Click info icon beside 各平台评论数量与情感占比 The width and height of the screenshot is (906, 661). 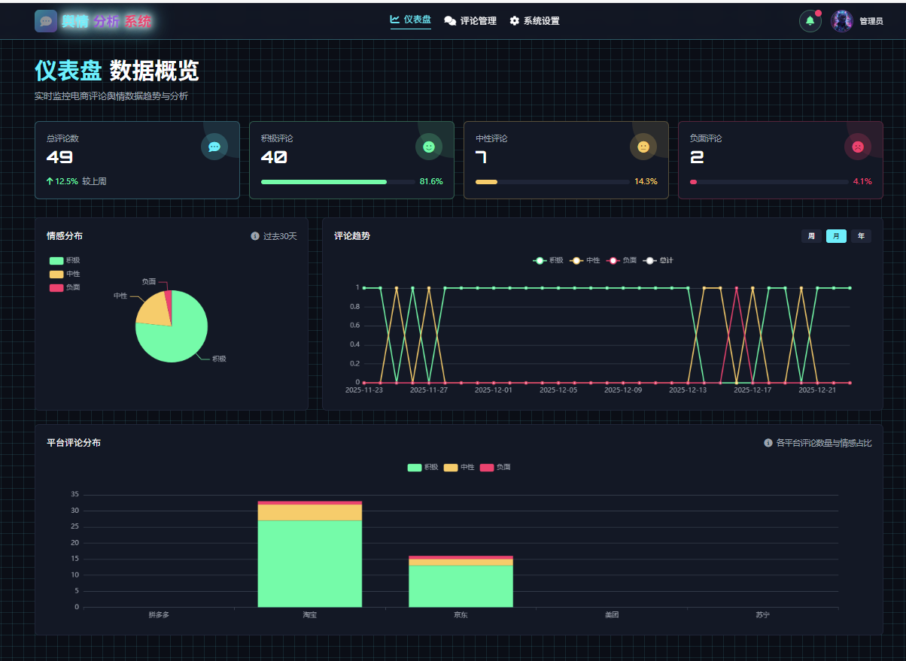[768, 443]
